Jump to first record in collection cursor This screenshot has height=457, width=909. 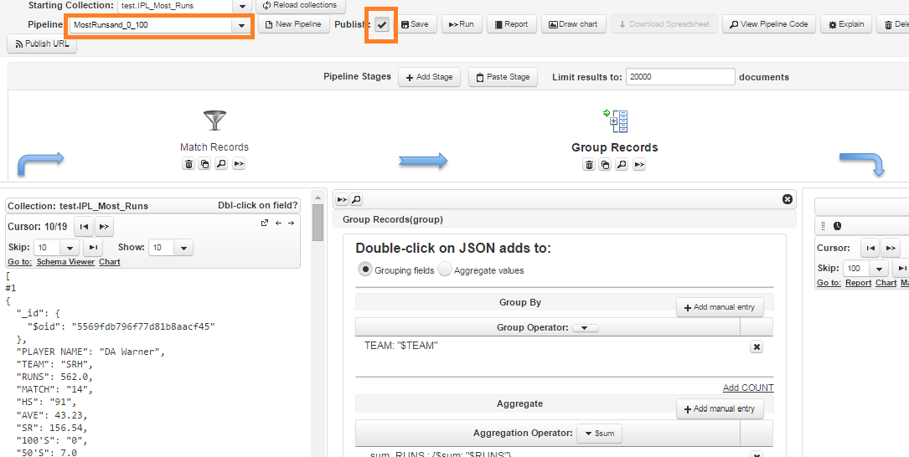pos(84,227)
